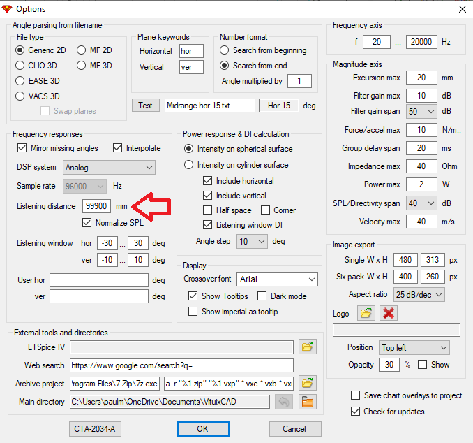Click Web search URL field
This screenshot has width=473, height=443.
tap(181, 365)
